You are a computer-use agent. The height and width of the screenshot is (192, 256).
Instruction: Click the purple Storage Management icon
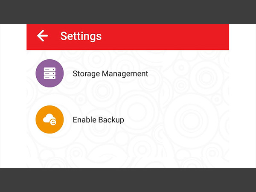(49, 73)
